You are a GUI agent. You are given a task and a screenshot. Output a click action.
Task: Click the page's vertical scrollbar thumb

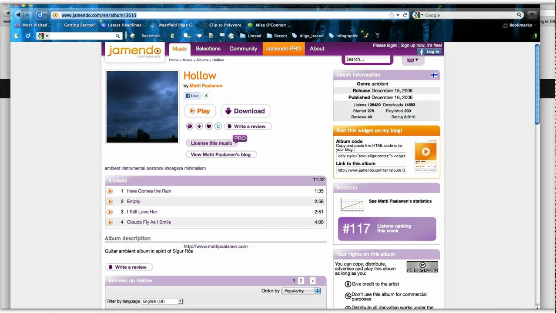click(537, 84)
